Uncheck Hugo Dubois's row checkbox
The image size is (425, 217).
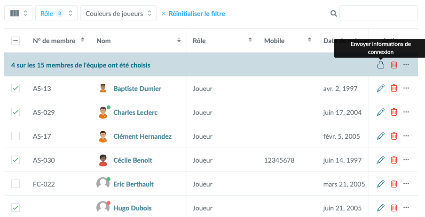[x=16, y=208]
